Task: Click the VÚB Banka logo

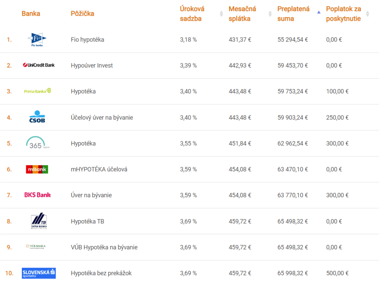Action: click(36, 247)
